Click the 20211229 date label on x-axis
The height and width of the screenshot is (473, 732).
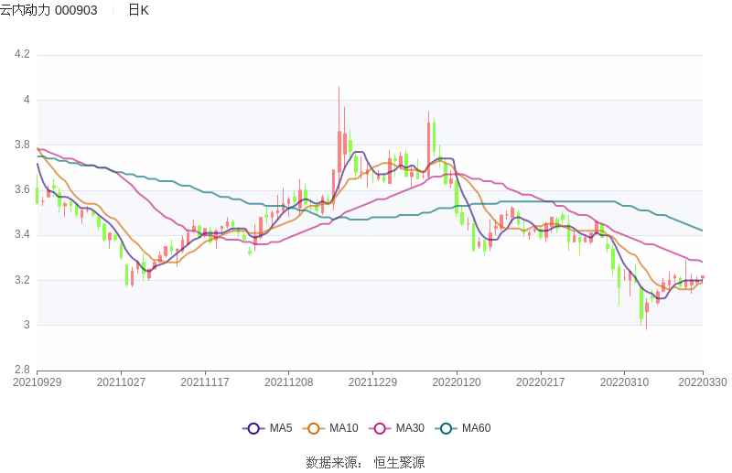pos(372,382)
